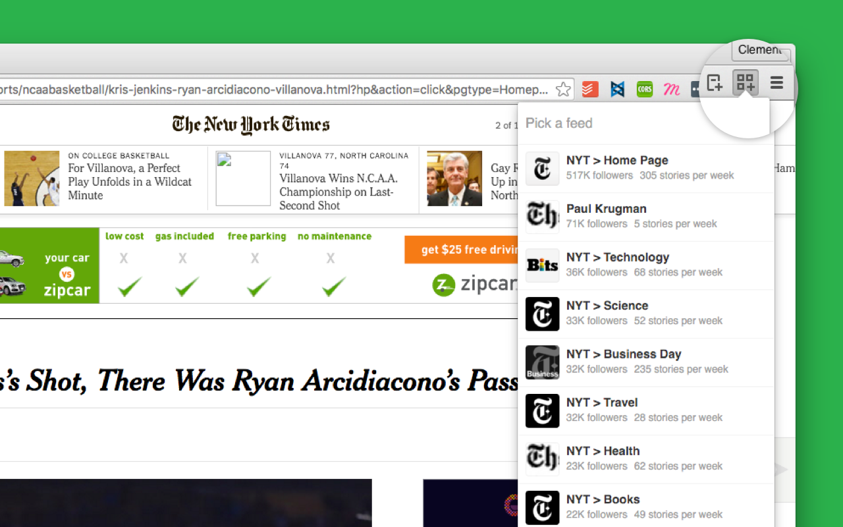Open the Chrome hamburger menu

[776, 83]
